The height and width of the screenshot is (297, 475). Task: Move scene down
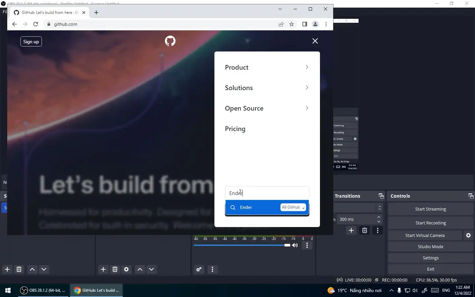44,269
